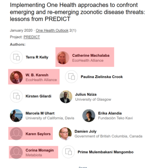
Task: Select the Damien Joly author name
Action: click(86, 131)
